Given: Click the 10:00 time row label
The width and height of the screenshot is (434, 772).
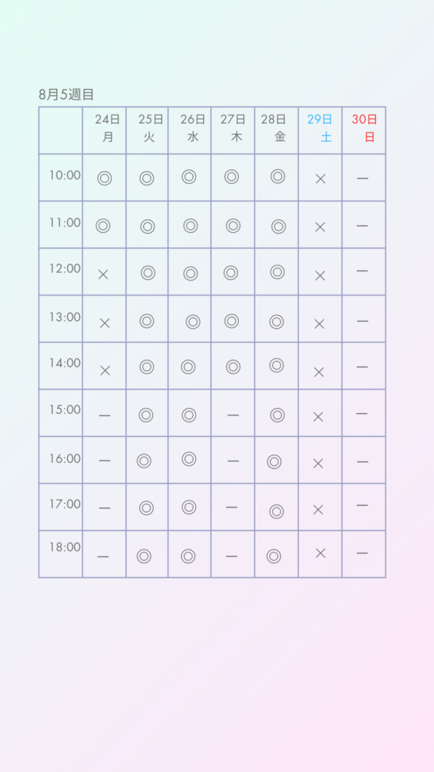Looking at the screenshot, I should [x=65, y=175].
